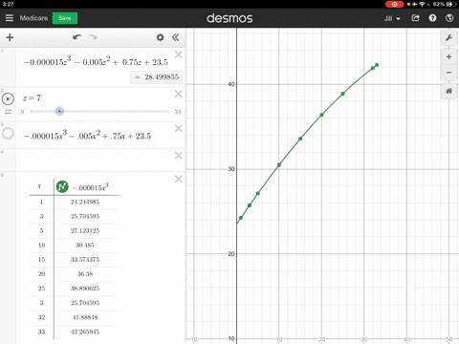Viewport: 459px width, 344px height.
Task: Click the z slider thumb
Action: [59, 111]
